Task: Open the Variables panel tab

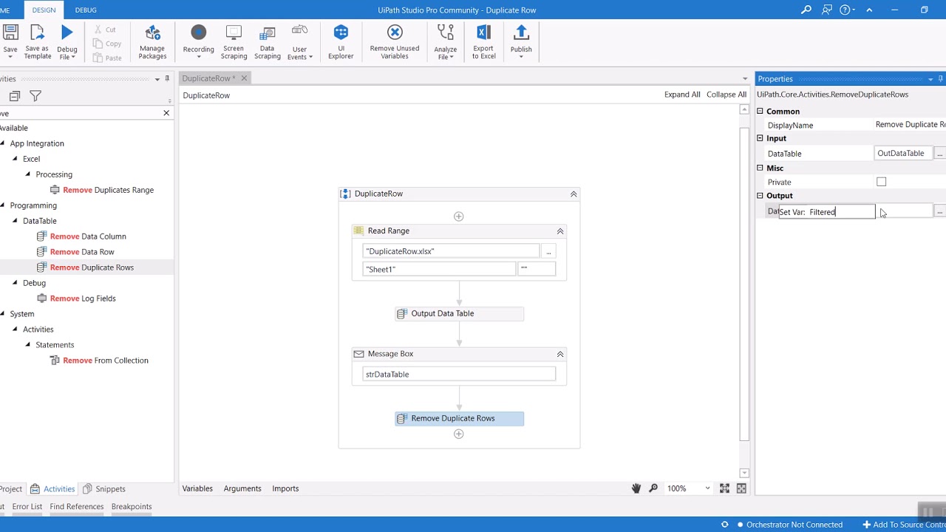Action: (197, 488)
